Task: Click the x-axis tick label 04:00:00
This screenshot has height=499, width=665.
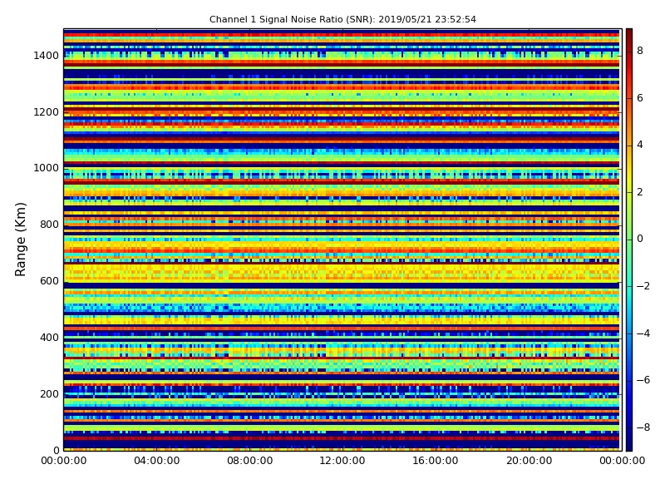Action: click(156, 461)
